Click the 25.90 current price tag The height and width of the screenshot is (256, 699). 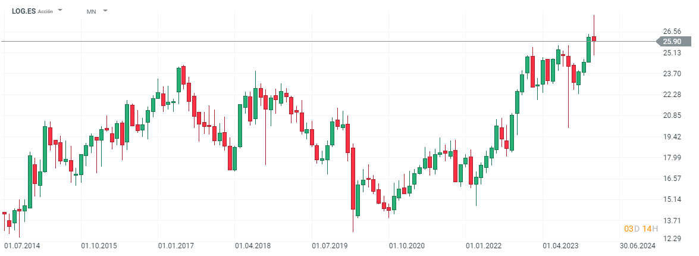[672, 41]
